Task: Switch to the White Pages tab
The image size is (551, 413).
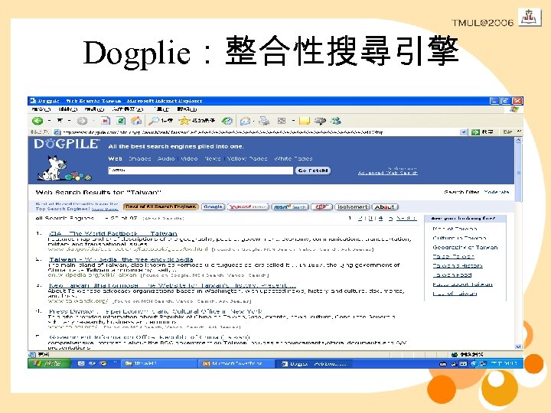Action: click(293, 159)
